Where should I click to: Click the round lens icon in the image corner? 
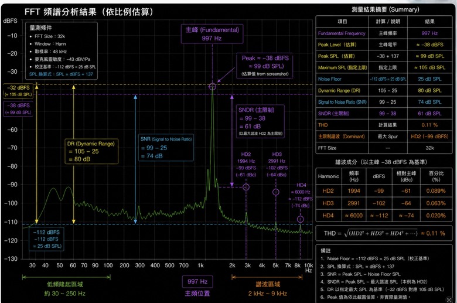451,299
